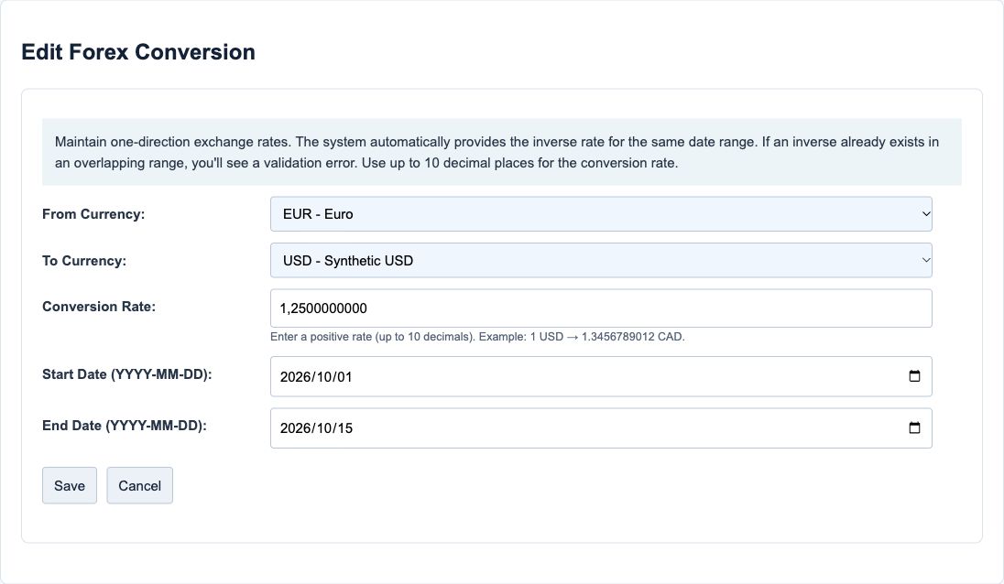Open the End Date calendar picker icon
The image size is (1004, 584).
point(914,427)
